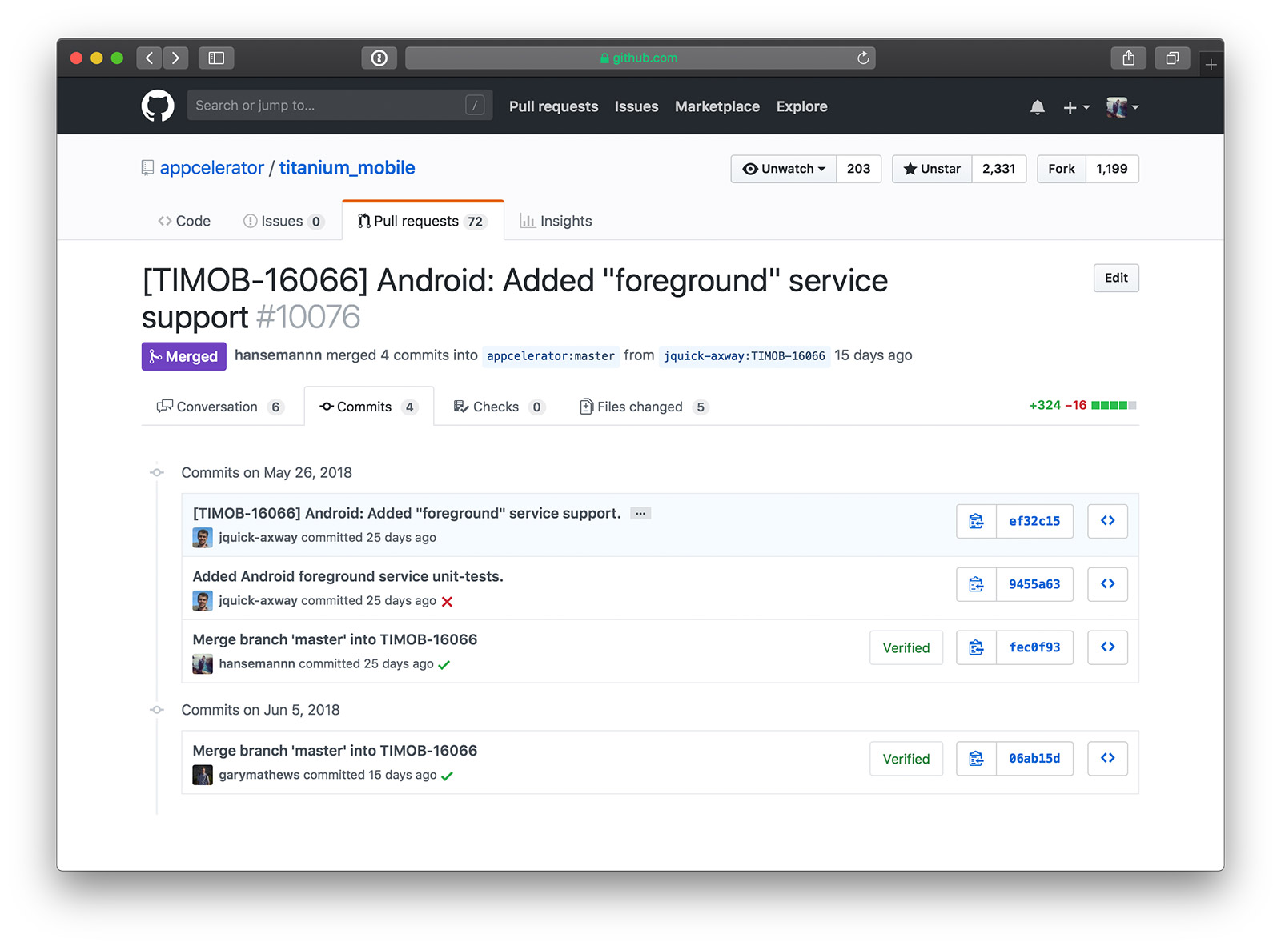Viewport: 1281px width, 946px height.
Task: Go back with Safari back arrow
Action: (x=149, y=58)
